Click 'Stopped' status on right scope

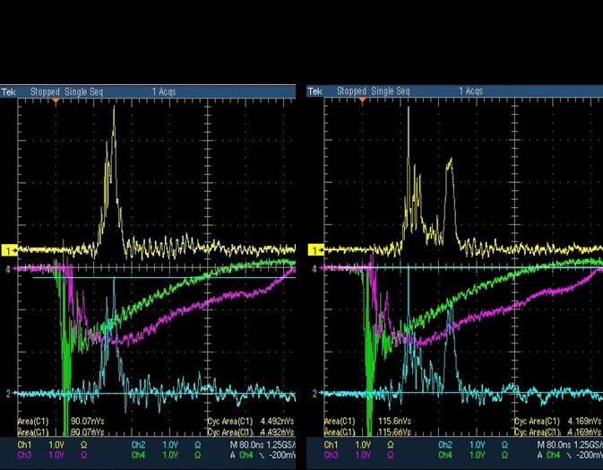[351, 91]
